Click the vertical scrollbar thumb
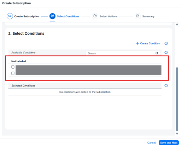This screenshot has height=146, width=181. (x=177, y=99)
